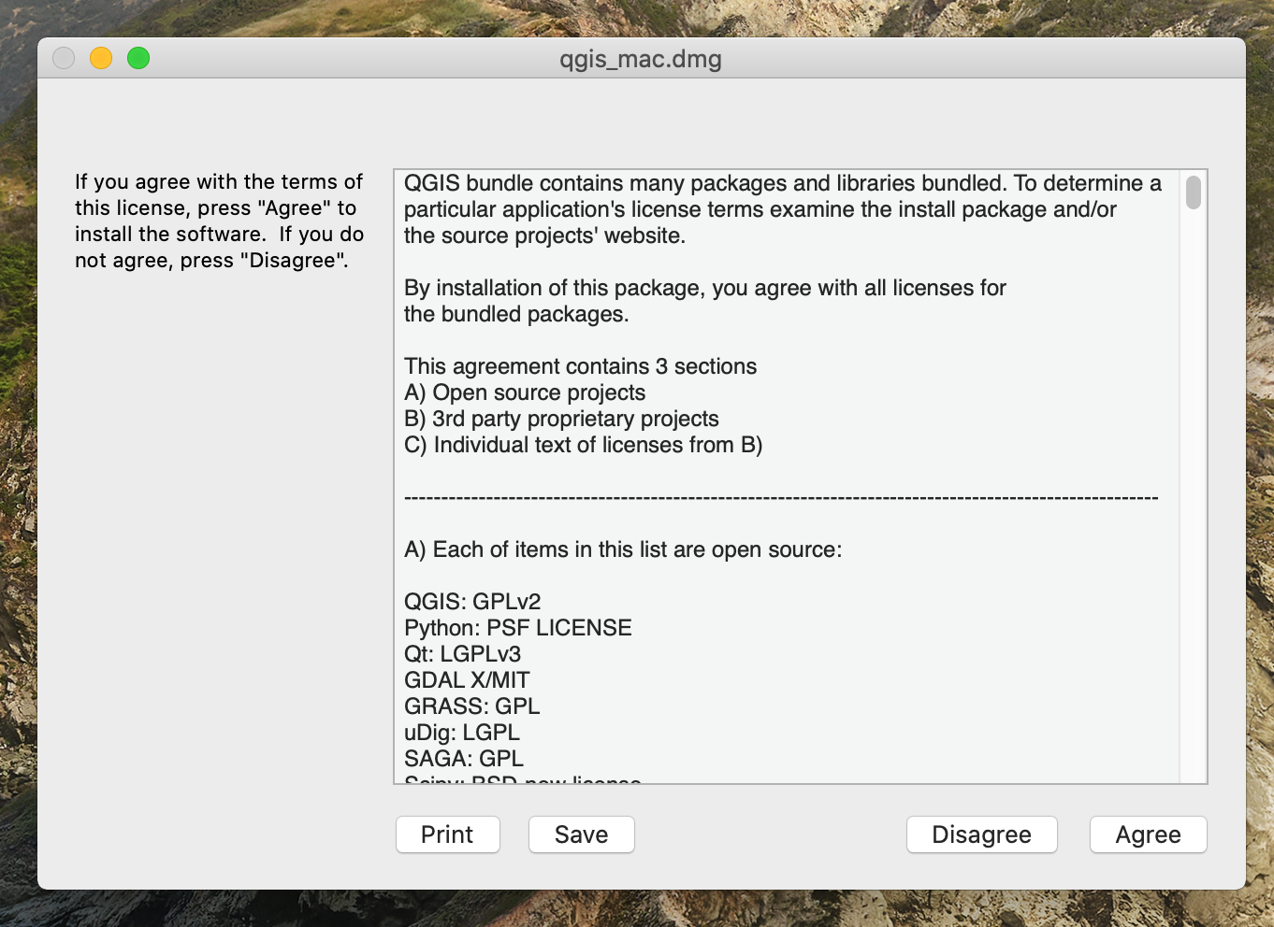Click the "GRASS: GPL" license entry

pyautogui.click(x=471, y=706)
